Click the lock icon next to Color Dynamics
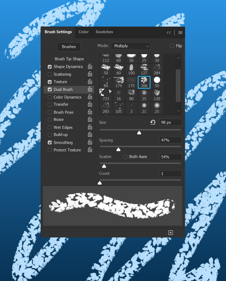226x281 pixels. 90,97
